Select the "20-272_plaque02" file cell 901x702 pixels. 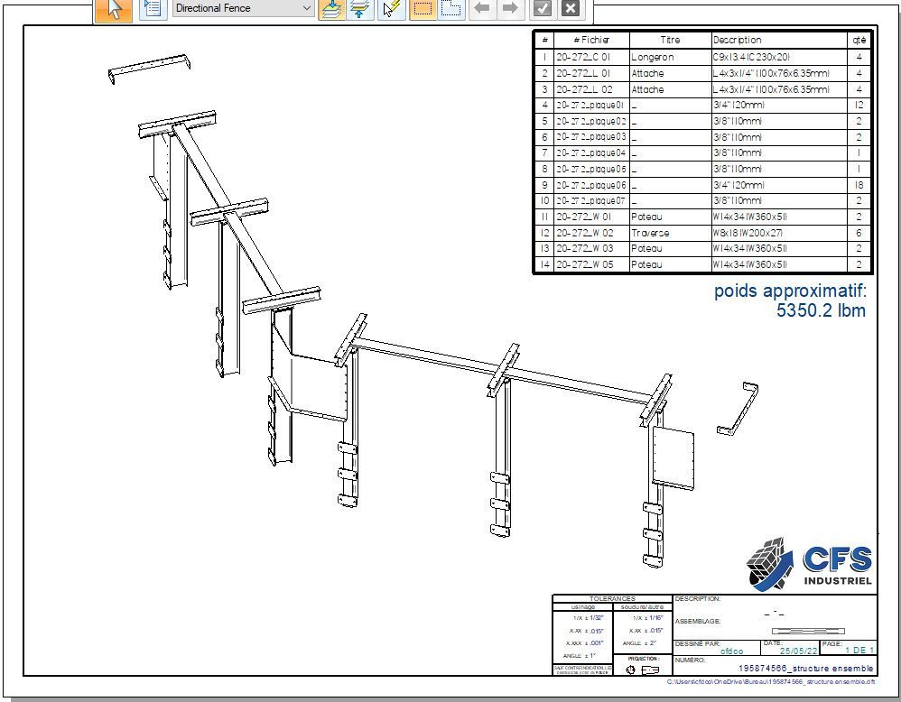tap(591, 121)
